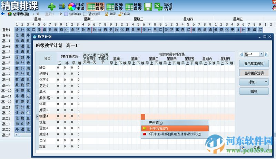Start 自动排课 with the color wheel icon
This screenshot has width=276, height=159.
(76, 7)
